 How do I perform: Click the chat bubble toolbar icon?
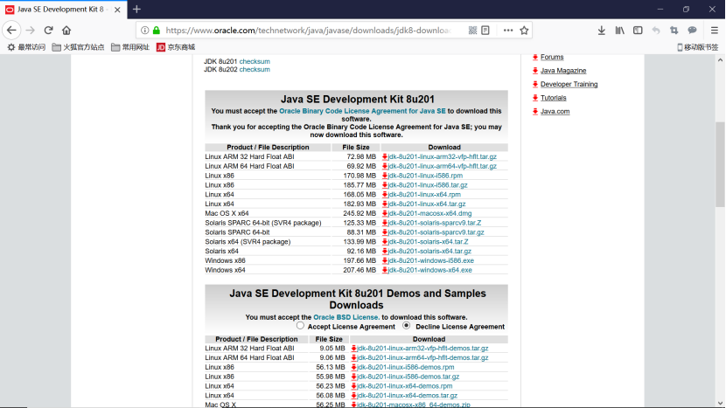(x=692, y=31)
